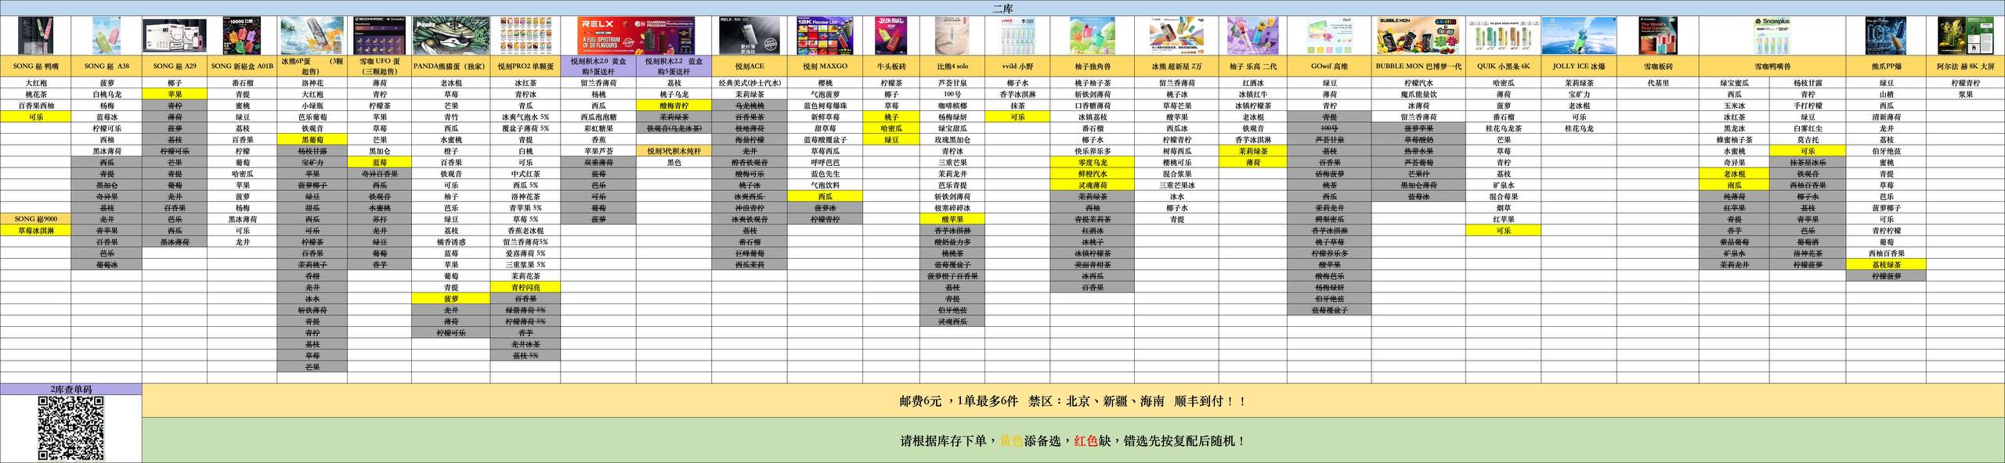Select the 魔爪能量饮 cell
Image resolution: width=2005 pixels, height=463 pixels.
coord(1418,94)
